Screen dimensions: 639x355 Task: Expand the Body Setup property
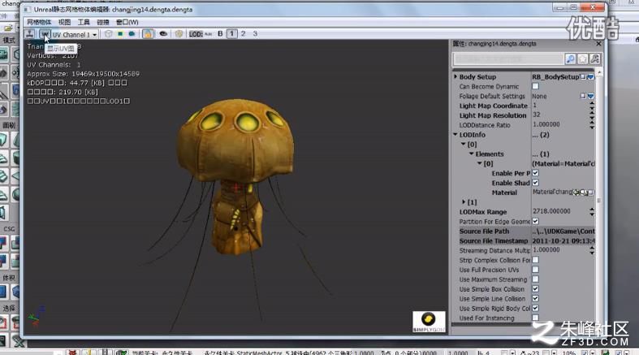click(456, 76)
